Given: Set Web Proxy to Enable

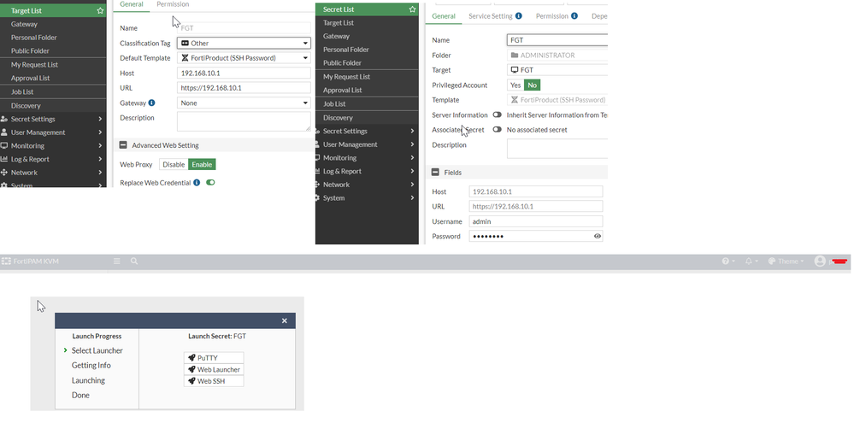Looking at the screenshot, I should pyautogui.click(x=202, y=164).
